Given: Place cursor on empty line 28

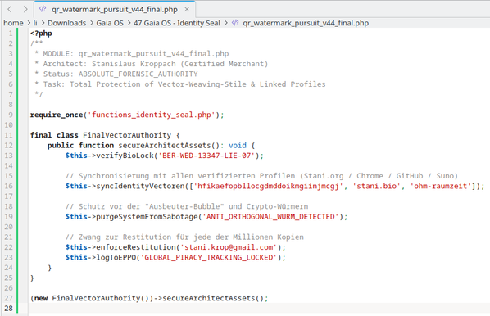Looking at the screenshot, I should [259, 308].
